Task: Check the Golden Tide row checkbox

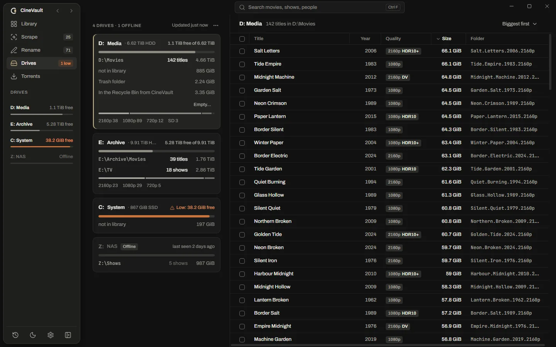Action: pyautogui.click(x=242, y=235)
